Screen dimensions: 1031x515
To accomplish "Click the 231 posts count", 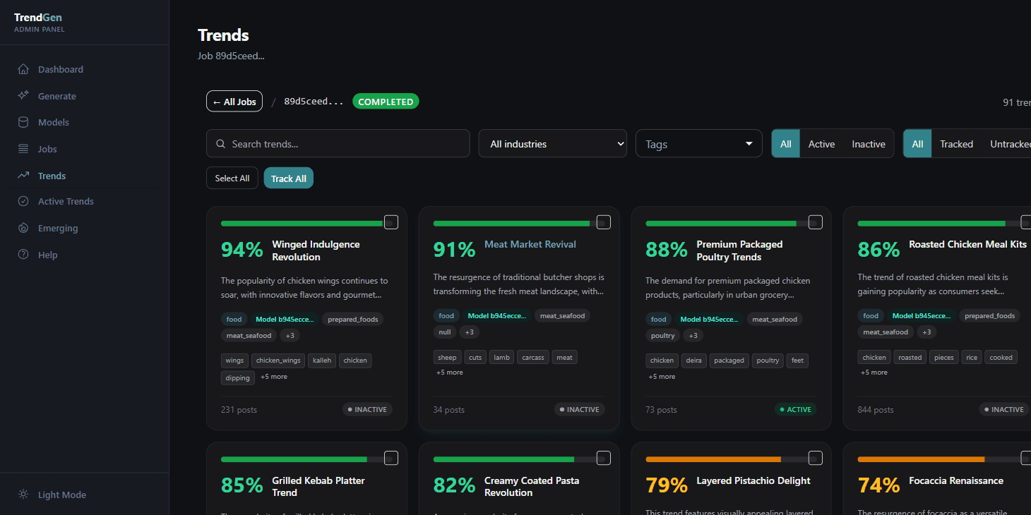I will [239, 409].
